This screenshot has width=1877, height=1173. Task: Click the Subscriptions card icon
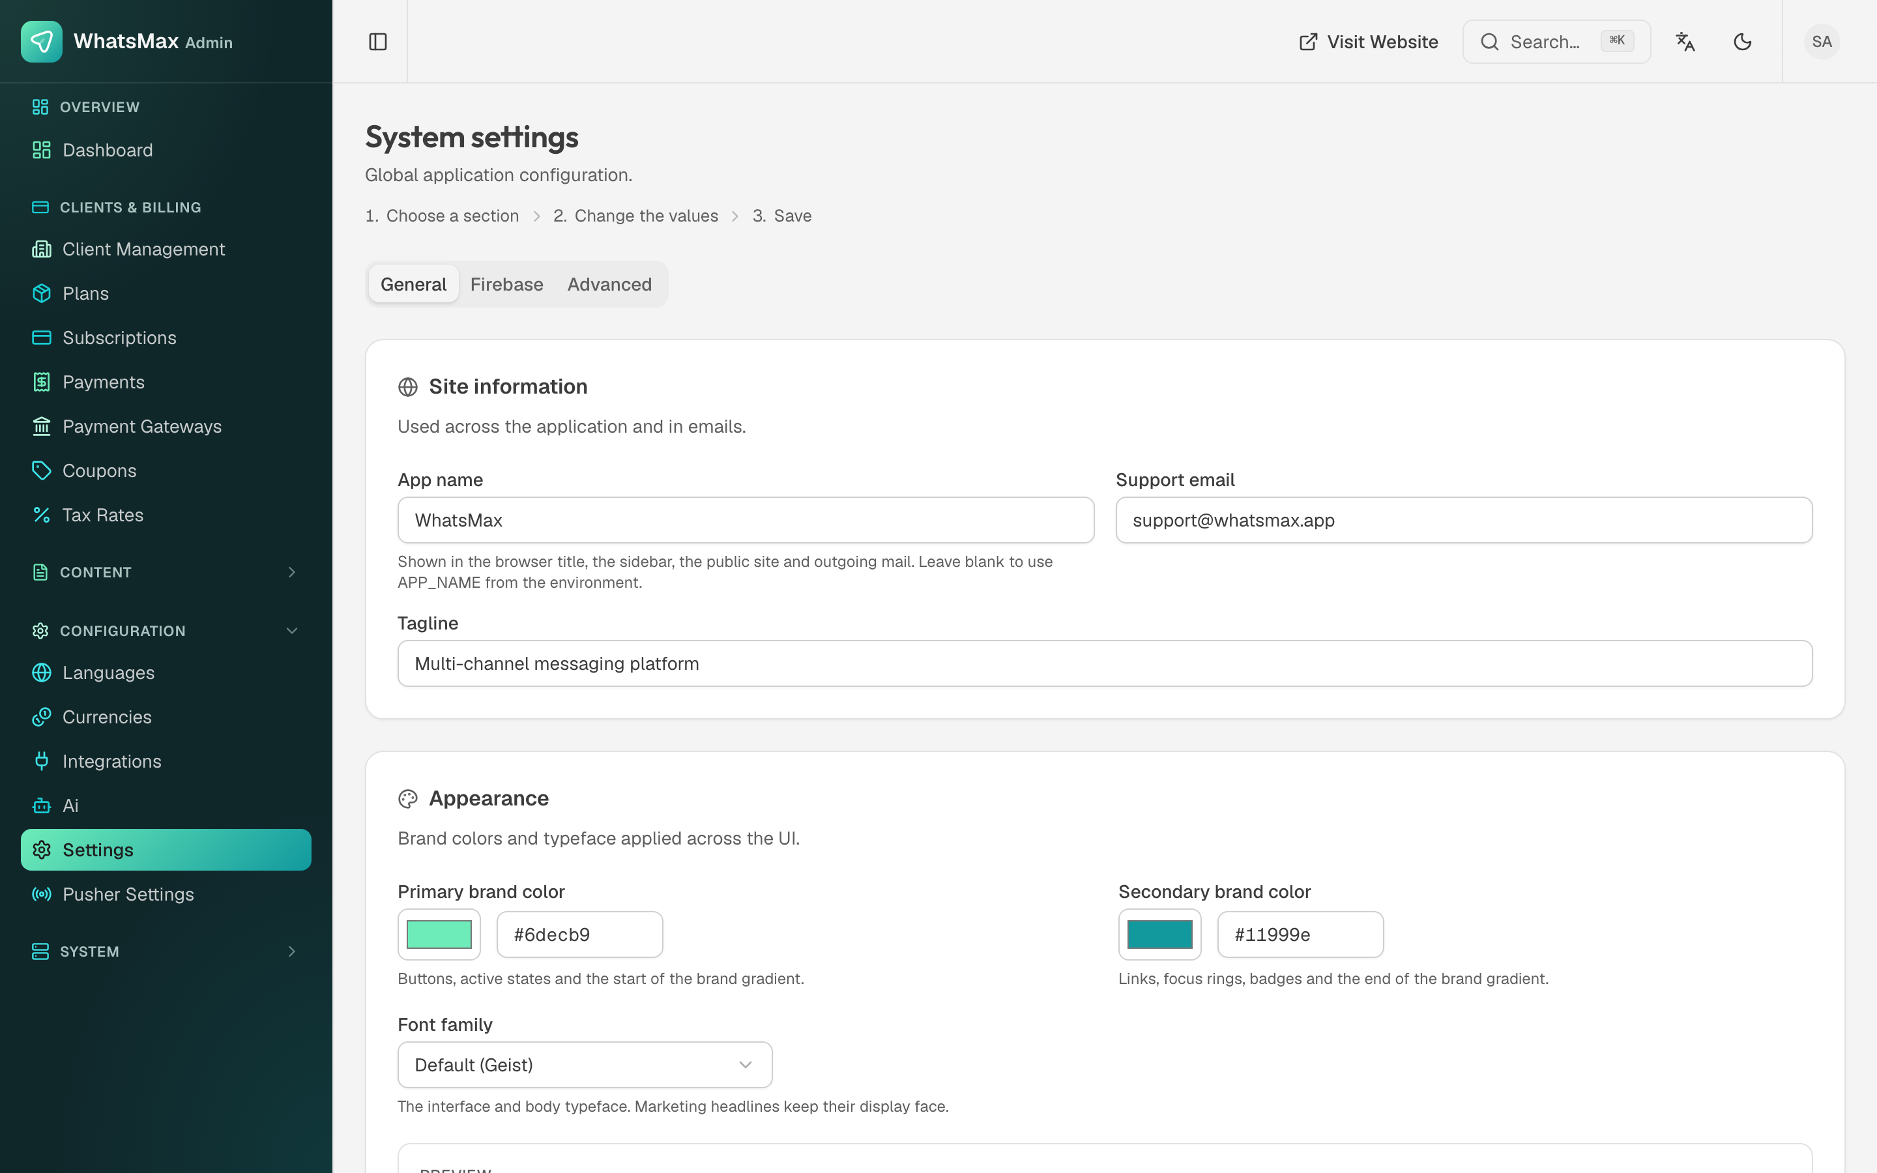click(x=41, y=338)
